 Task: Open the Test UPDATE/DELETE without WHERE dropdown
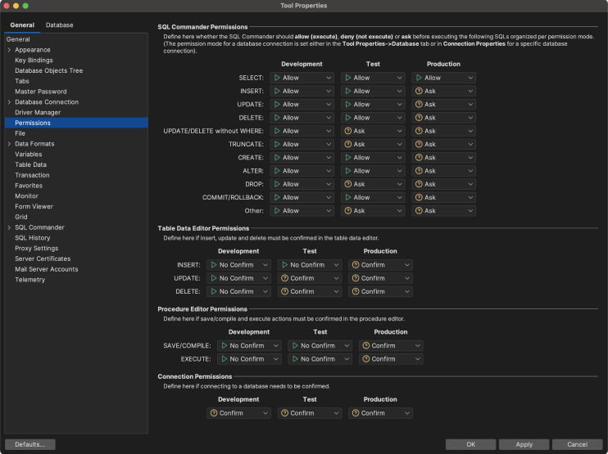pos(372,131)
